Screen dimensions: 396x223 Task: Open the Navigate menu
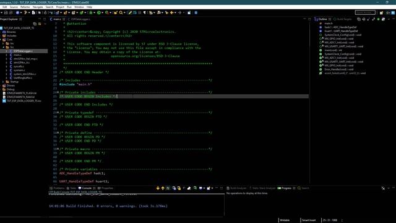(x=38, y=7)
